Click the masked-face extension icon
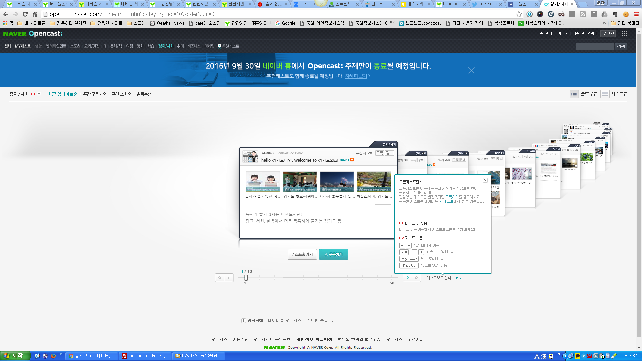642x361 pixels. click(x=561, y=14)
